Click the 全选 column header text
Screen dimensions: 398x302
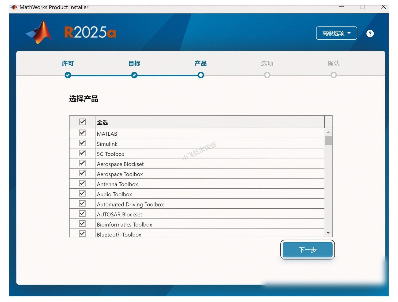[102, 123]
